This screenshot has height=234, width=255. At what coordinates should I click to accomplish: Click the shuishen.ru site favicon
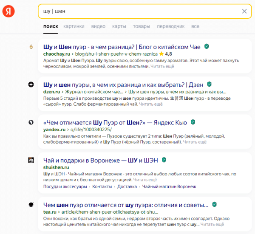click(x=31, y=160)
